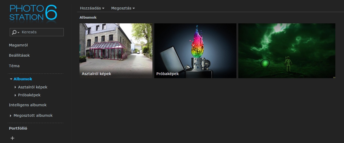Click the Albumok breadcrumb heading

(x=88, y=17)
